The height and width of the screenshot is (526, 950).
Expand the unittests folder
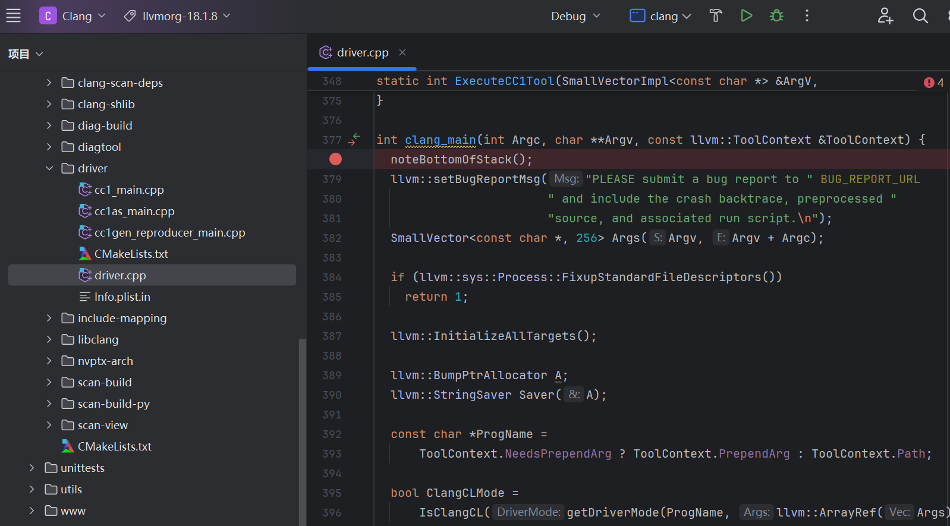pyautogui.click(x=32, y=468)
